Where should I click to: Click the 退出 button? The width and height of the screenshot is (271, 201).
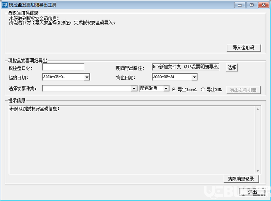pyautogui.click(x=252, y=192)
